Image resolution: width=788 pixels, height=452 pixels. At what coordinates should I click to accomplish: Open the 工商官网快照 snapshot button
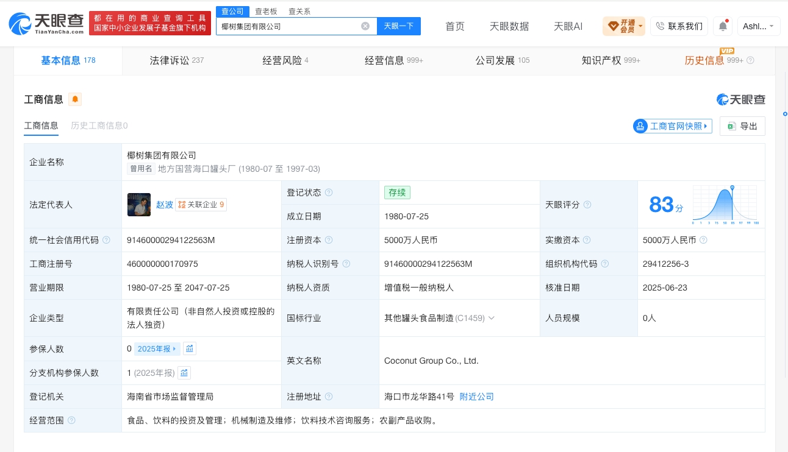pos(673,126)
